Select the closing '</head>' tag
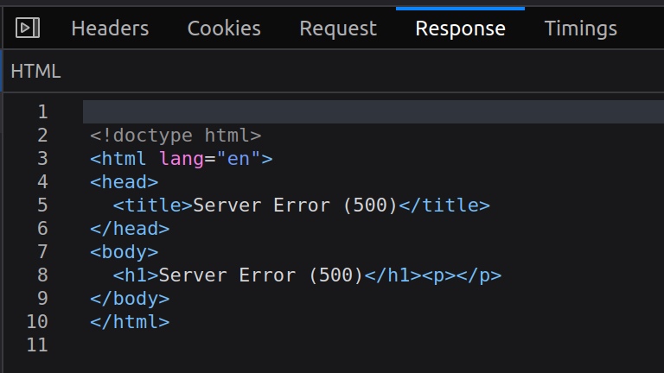 pyautogui.click(x=130, y=229)
